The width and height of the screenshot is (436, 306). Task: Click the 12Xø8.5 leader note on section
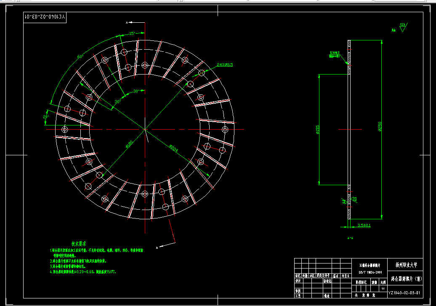coord(335,54)
